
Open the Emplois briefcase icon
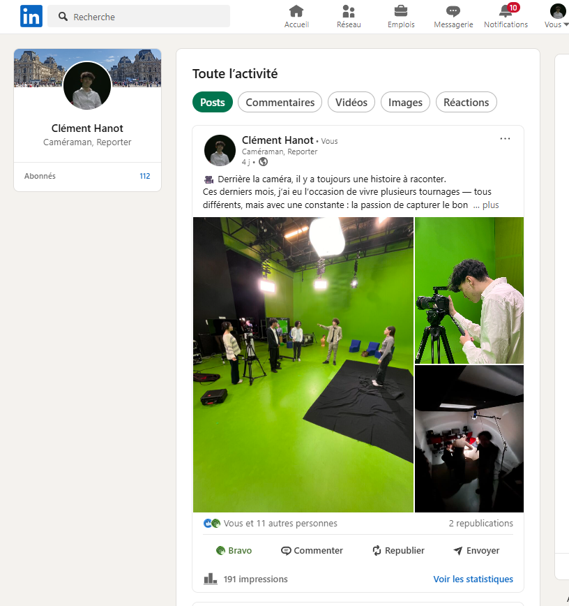(x=401, y=11)
